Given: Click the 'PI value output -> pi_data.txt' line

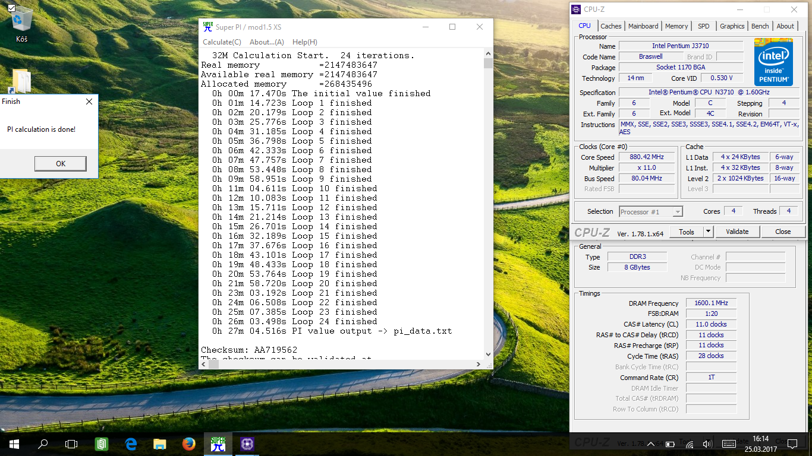Looking at the screenshot, I should [x=332, y=331].
